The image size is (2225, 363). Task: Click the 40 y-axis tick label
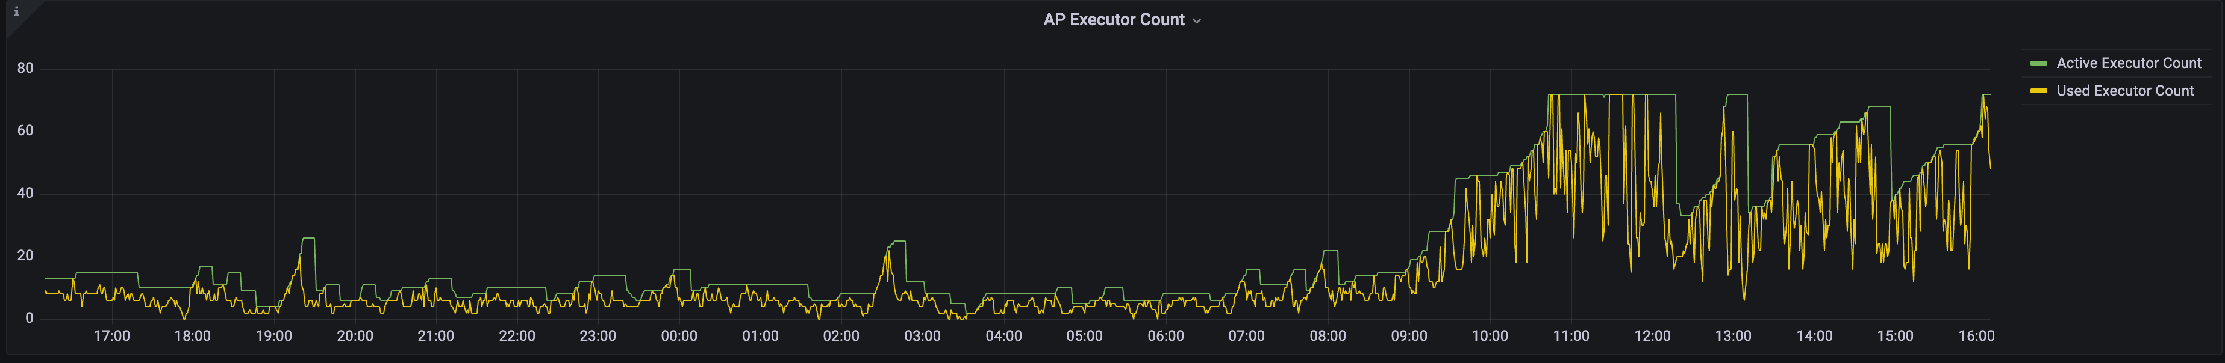[25, 193]
